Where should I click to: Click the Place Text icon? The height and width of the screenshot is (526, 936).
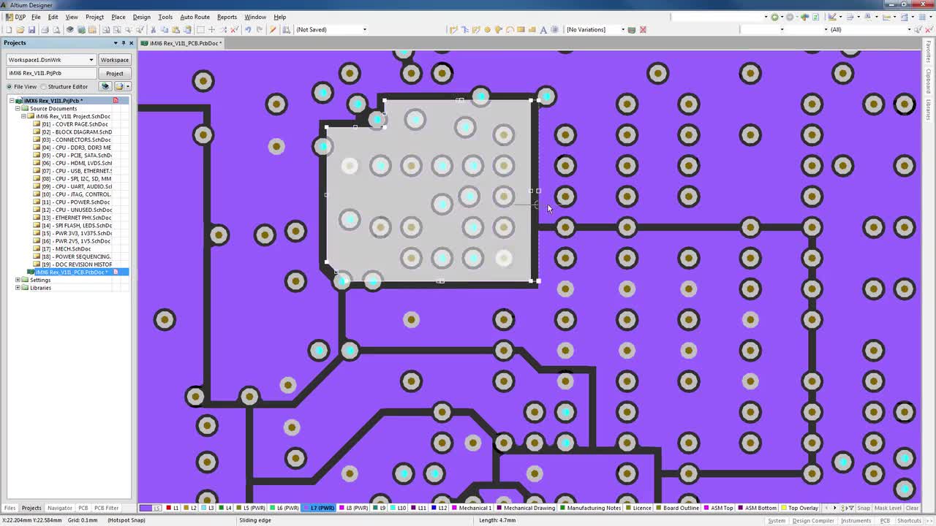545,29
